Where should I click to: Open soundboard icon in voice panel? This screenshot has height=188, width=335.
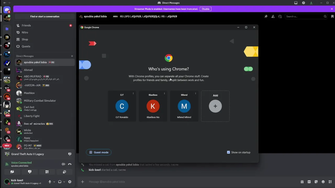tap(65, 172)
